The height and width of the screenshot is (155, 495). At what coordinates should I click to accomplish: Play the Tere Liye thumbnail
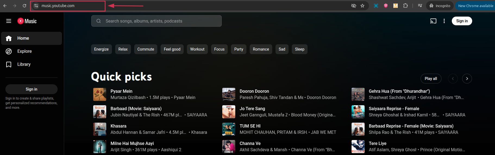[358, 147]
